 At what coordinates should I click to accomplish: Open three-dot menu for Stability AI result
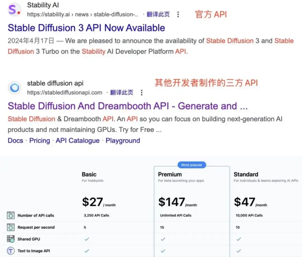178,14
